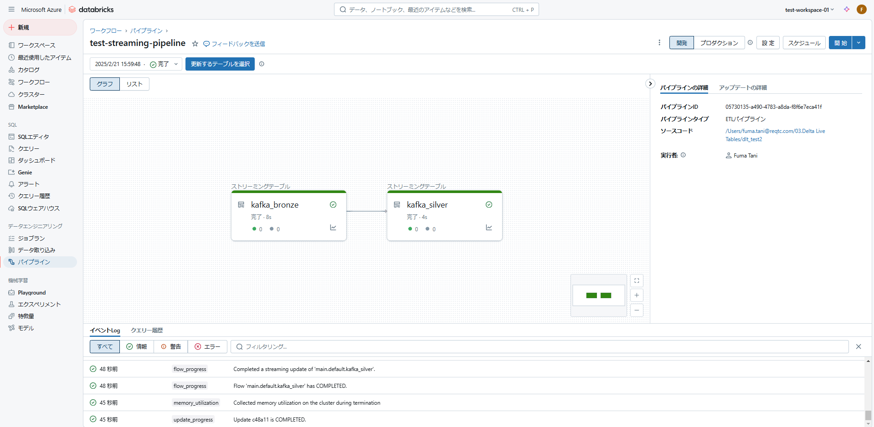
Task: Select the kafka_bronze table node
Action: (x=289, y=215)
